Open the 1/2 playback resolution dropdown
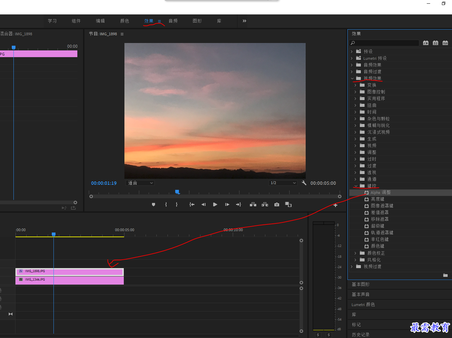Image resolution: width=452 pixels, height=338 pixels. (283, 183)
